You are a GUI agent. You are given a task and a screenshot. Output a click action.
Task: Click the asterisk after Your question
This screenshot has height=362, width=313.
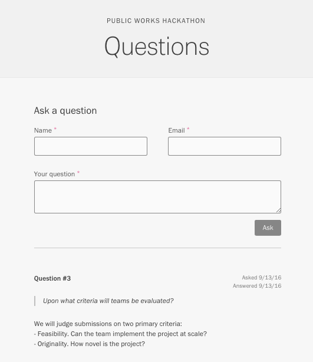click(x=78, y=173)
